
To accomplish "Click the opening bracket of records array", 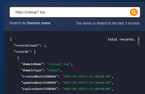I will (x=35, y=52).
